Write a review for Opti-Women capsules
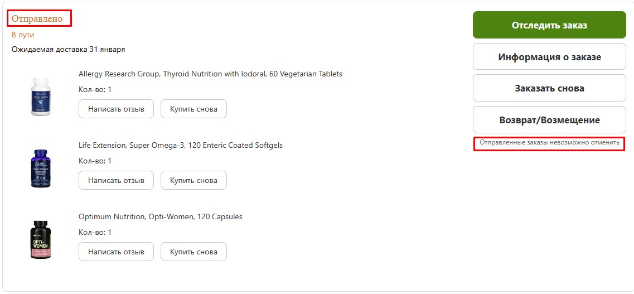The width and height of the screenshot is (634, 294). click(116, 252)
